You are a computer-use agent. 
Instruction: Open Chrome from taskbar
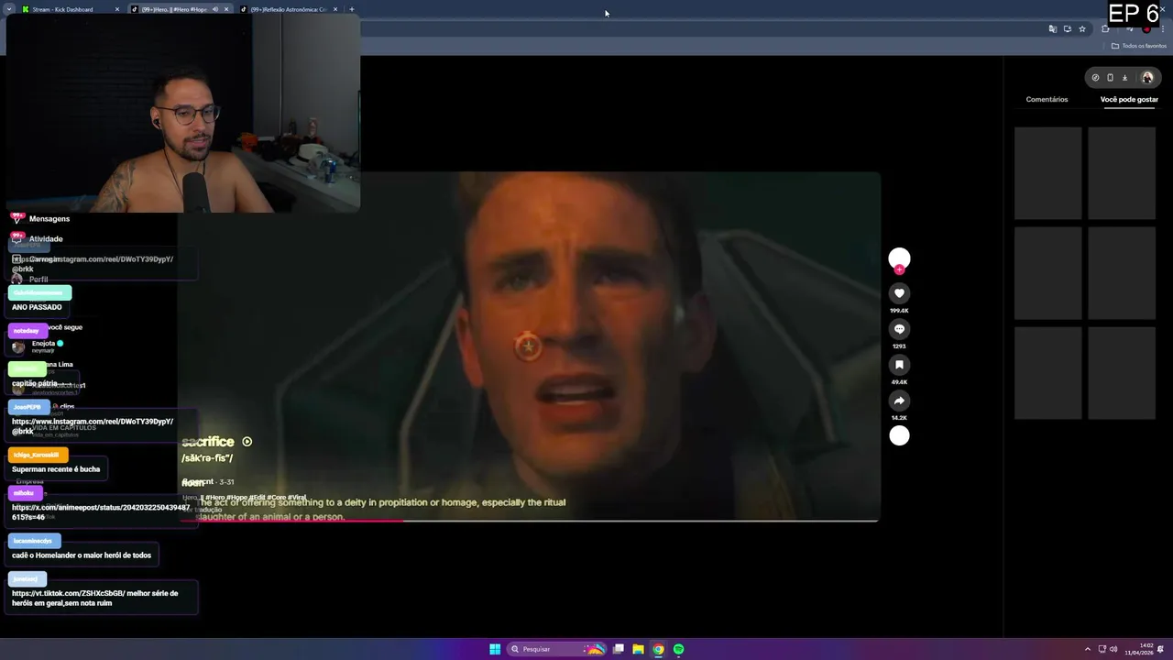pyautogui.click(x=658, y=649)
